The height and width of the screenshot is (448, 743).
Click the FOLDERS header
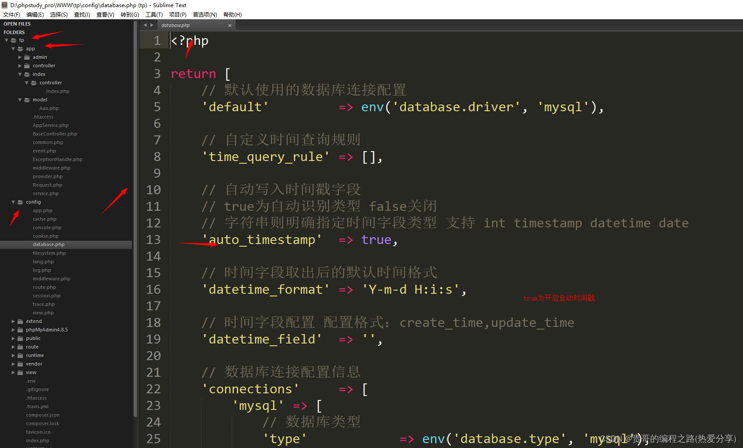click(x=14, y=33)
